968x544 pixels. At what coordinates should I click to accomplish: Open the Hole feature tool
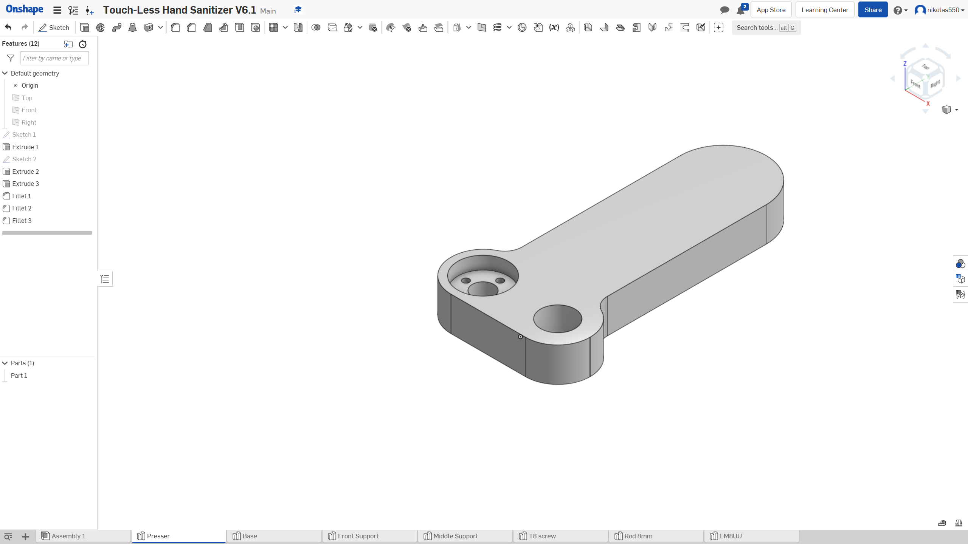click(256, 27)
